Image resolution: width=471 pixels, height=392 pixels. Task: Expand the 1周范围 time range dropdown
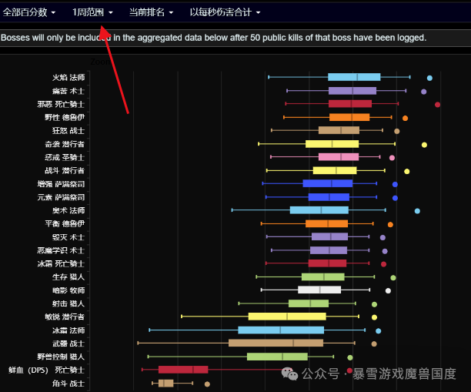click(x=92, y=12)
